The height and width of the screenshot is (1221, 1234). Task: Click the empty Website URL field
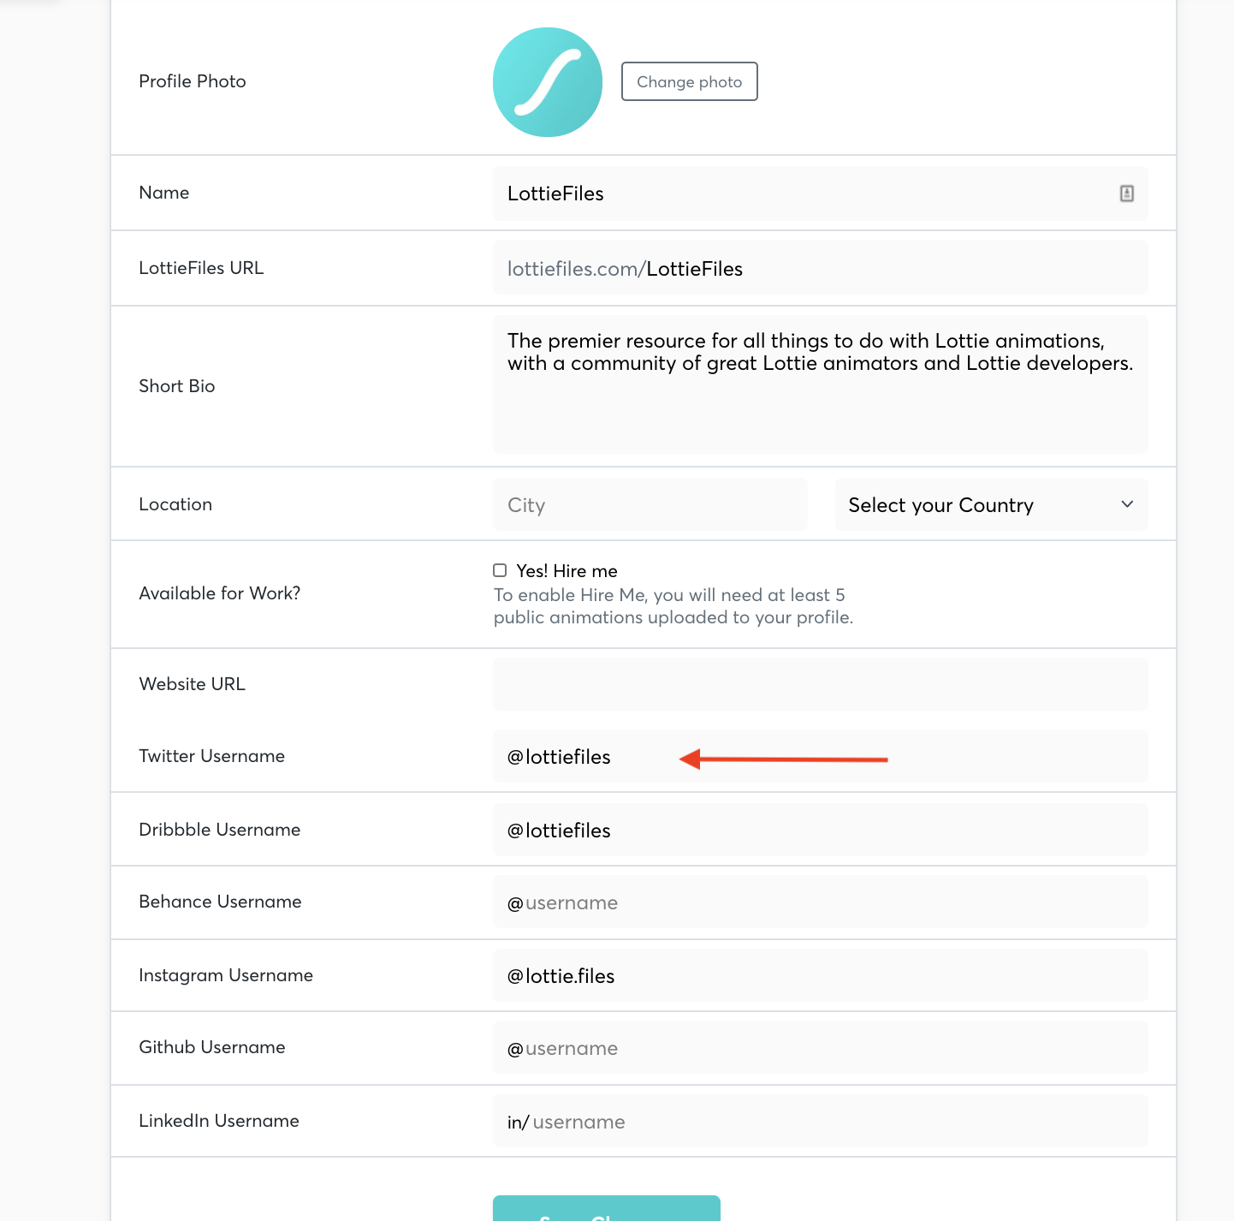click(x=820, y=684)
